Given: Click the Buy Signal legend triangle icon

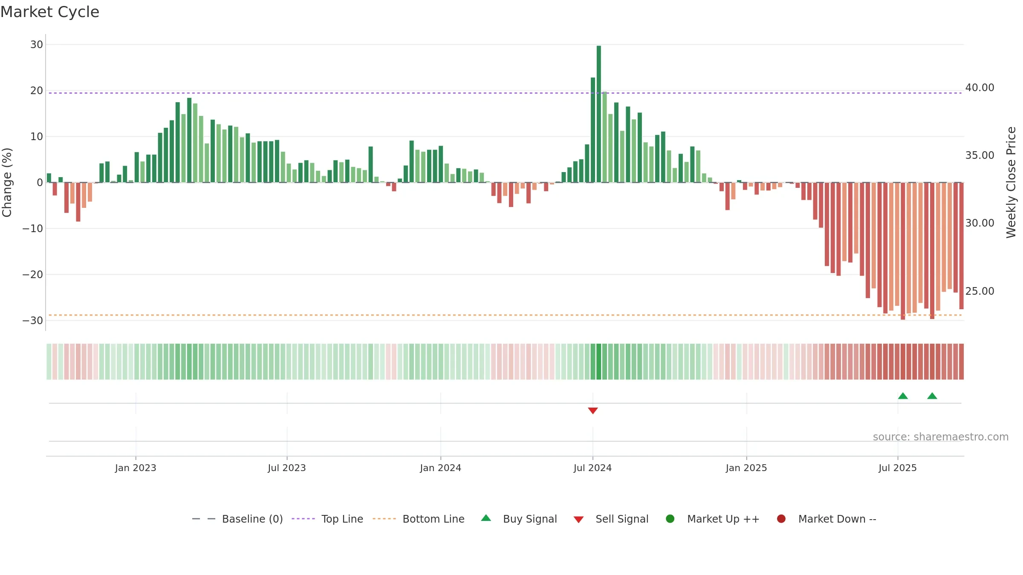Looking at the screenshot, I should pyautogui.click(x=486, y=518).
